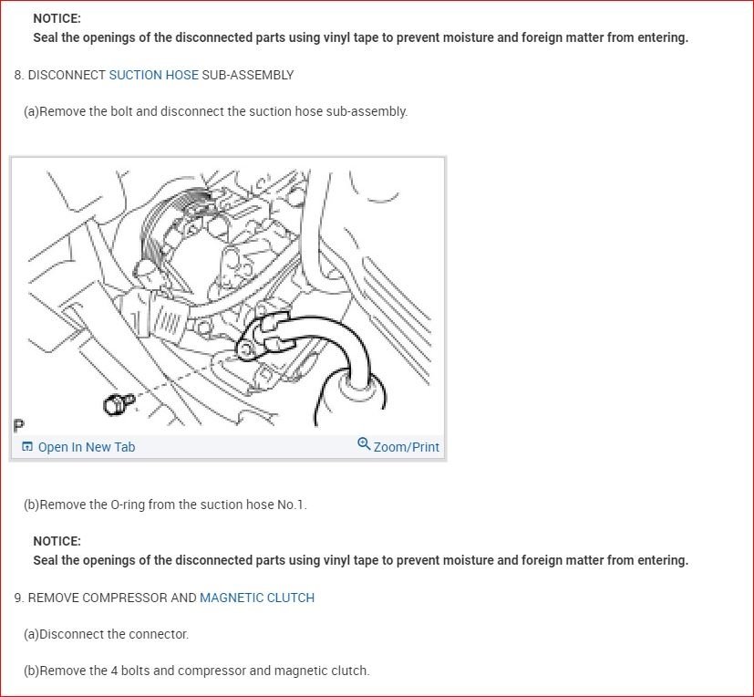This screenshot has width=754, height=697.
Task: Open the MAGNETIC CLUTCH link
Action: 257,598
